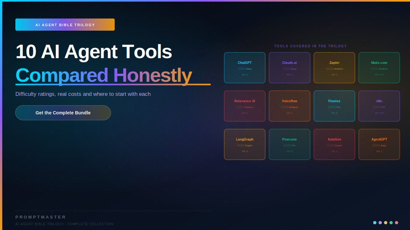Click the green dot at bottom right

[391, 223]
